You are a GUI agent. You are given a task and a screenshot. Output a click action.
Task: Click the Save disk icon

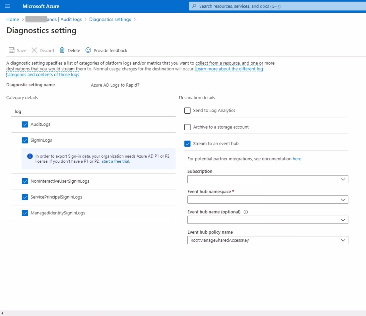tap(12, 50)
